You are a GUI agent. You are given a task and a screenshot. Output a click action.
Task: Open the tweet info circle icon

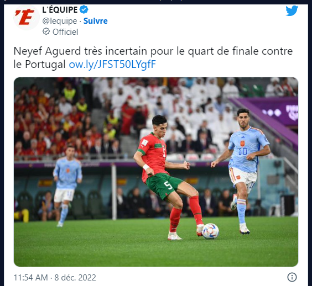[292, 277]
